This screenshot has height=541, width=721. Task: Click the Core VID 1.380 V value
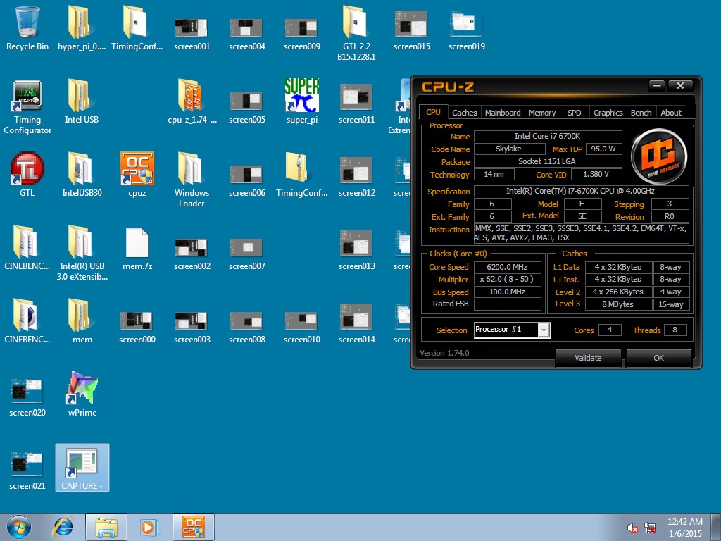[596, 175]
